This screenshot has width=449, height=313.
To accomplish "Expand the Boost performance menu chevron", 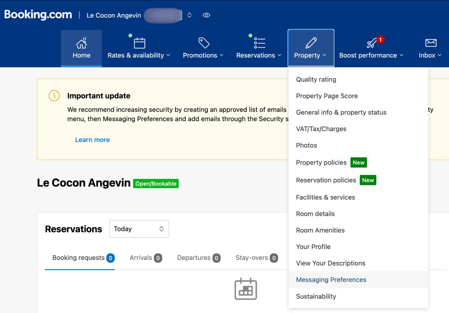I will click(402, 55).
